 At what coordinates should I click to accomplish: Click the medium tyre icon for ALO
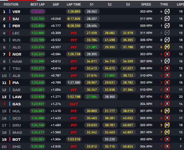coord(167,47)
